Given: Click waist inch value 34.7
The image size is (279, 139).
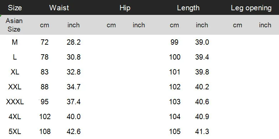Looking at the screenshot, I should pyautogui.click(x=73, y=87).
